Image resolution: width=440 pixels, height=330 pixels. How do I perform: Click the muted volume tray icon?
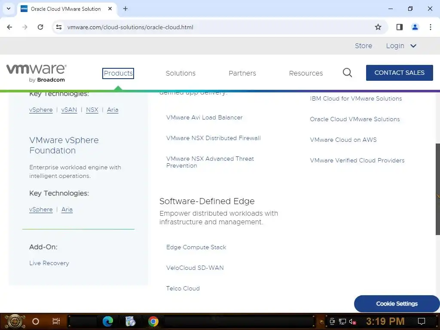coord(353,321)
